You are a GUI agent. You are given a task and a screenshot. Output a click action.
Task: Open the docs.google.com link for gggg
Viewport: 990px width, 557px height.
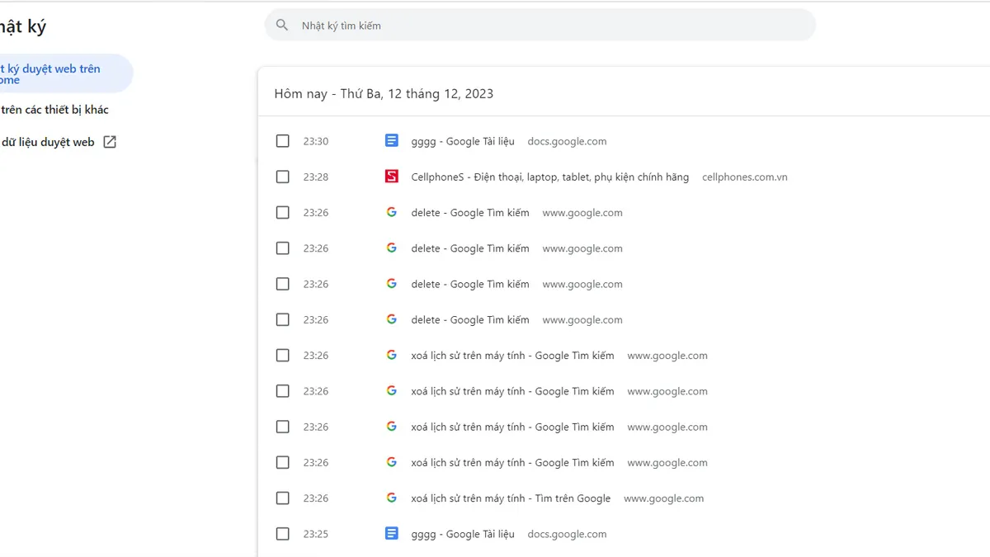click(x=567, y=140)
